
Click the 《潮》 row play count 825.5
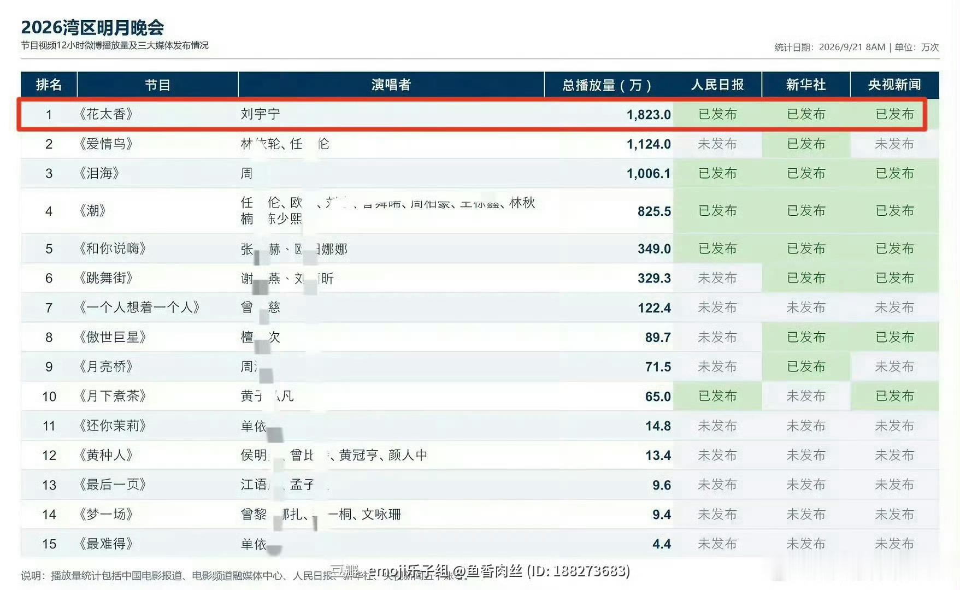click(654, 211)
